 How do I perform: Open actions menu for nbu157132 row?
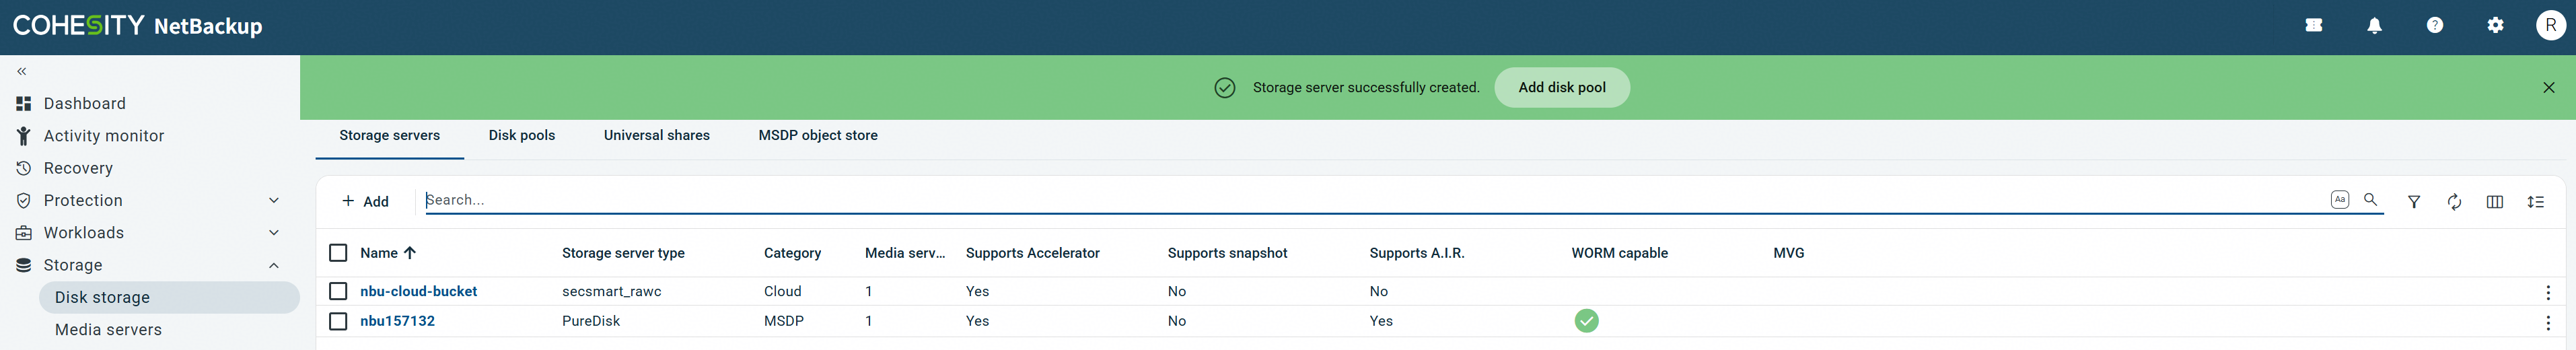(x=2547, y=322)
